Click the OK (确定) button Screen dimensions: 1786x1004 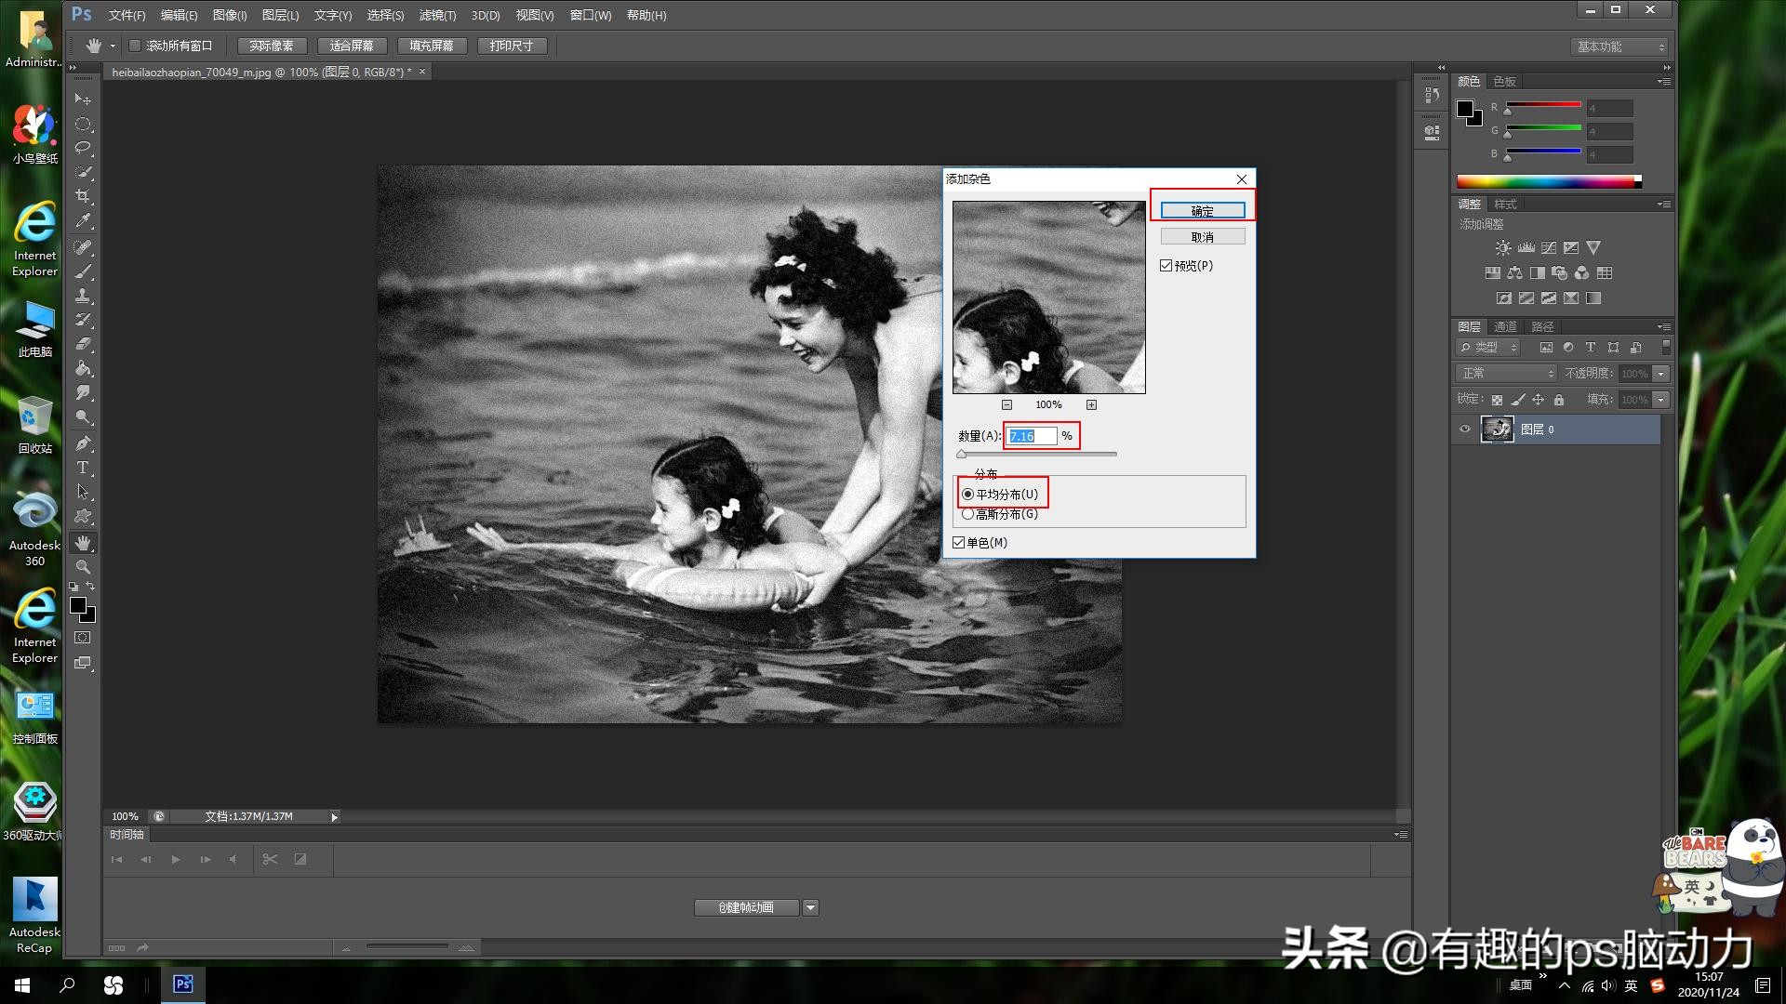tap(1202, 211)
